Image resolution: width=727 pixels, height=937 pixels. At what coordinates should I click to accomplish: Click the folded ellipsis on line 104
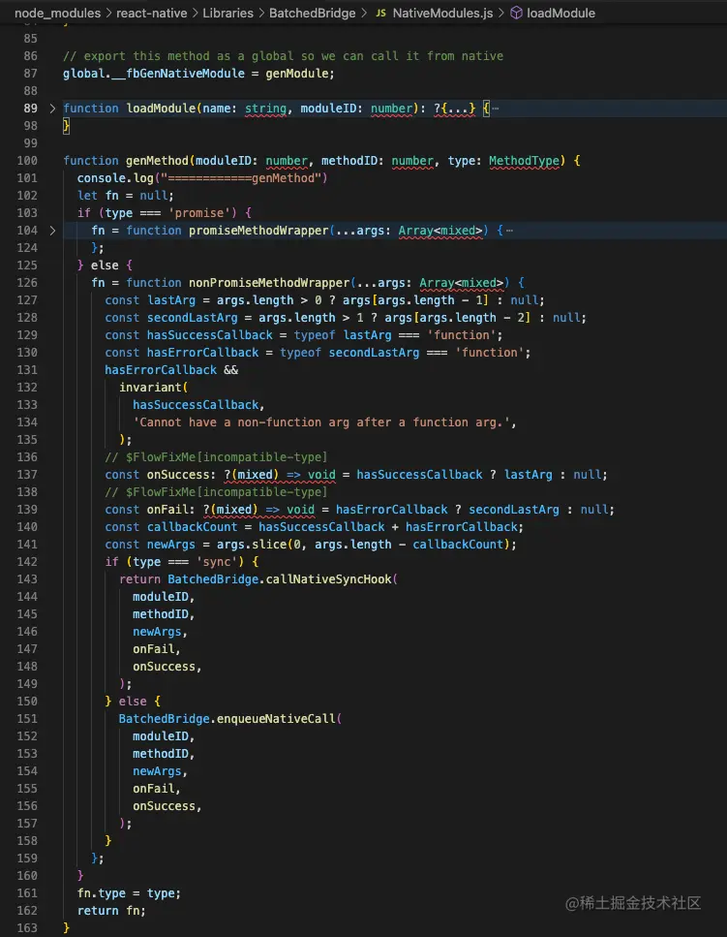(509, 230)
